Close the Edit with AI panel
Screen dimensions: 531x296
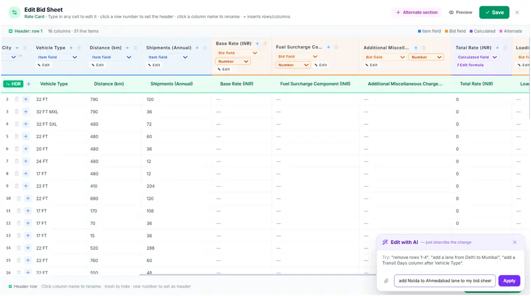point(515,242)
